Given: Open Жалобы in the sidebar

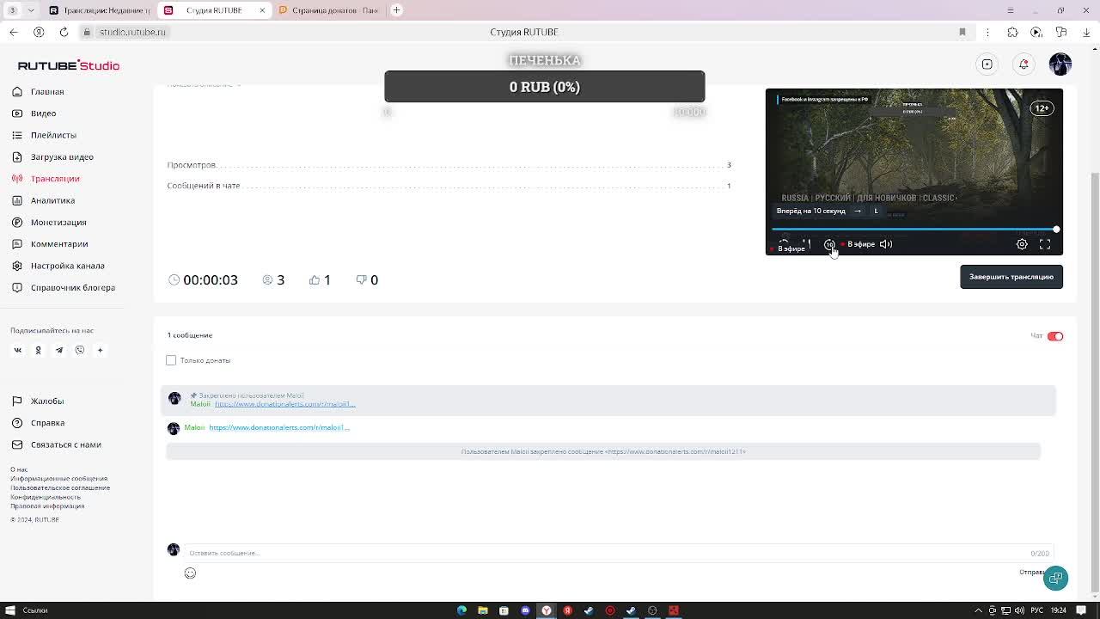Looking at the screenshot, I should tap(38, 401).
